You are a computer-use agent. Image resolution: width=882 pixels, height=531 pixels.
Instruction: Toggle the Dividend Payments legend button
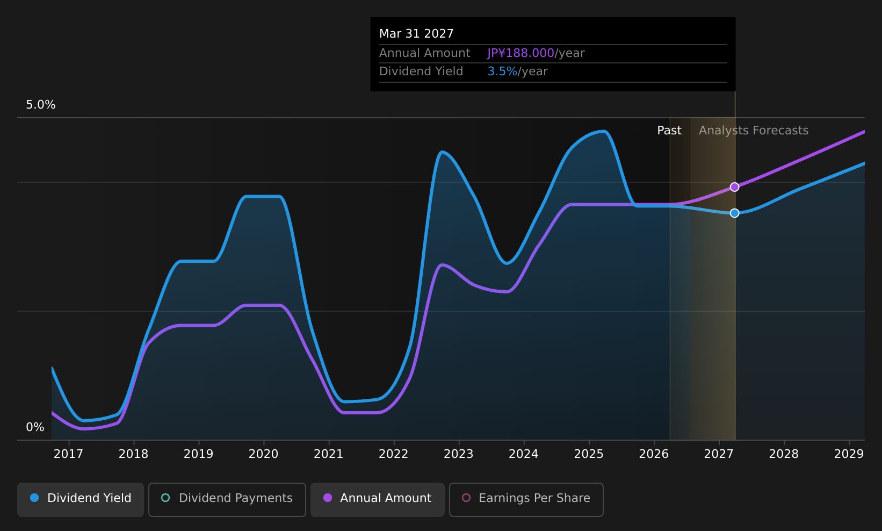(227, 499)
